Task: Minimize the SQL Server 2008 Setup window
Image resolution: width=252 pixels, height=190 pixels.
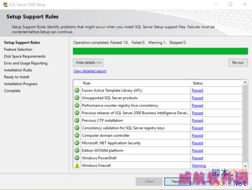Action: click(216, 5)
